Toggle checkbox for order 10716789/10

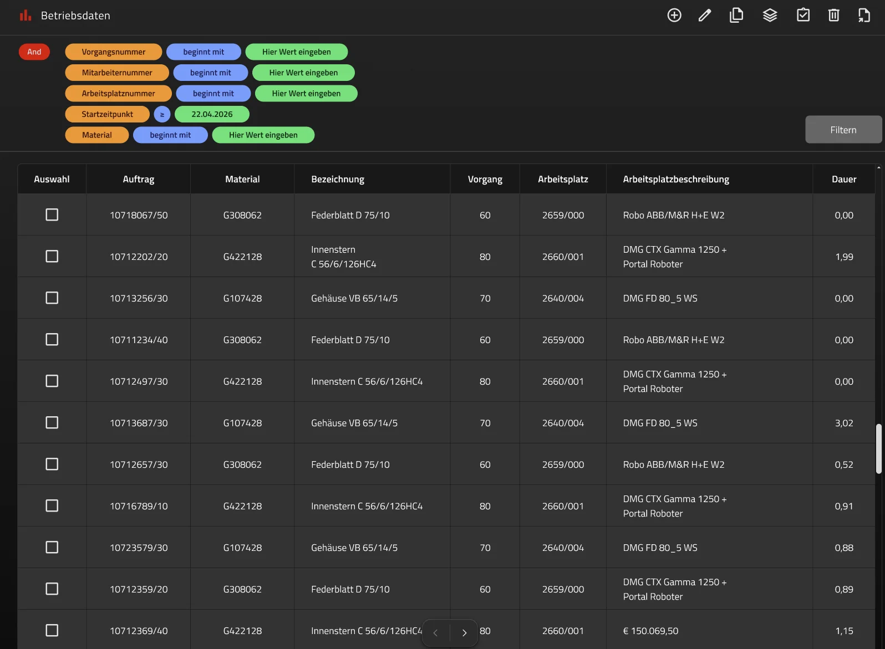(52, 505)
